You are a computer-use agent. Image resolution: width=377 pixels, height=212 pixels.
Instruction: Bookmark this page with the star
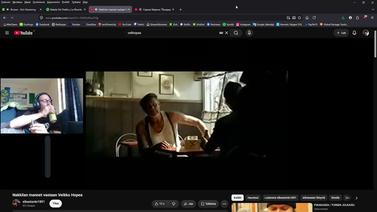(x=300, y=18)
